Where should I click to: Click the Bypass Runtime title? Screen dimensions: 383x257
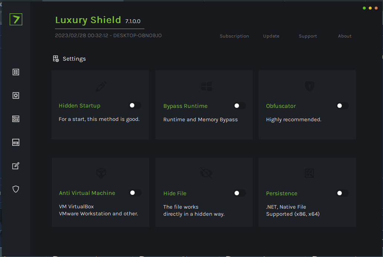[x=186, y=106]
